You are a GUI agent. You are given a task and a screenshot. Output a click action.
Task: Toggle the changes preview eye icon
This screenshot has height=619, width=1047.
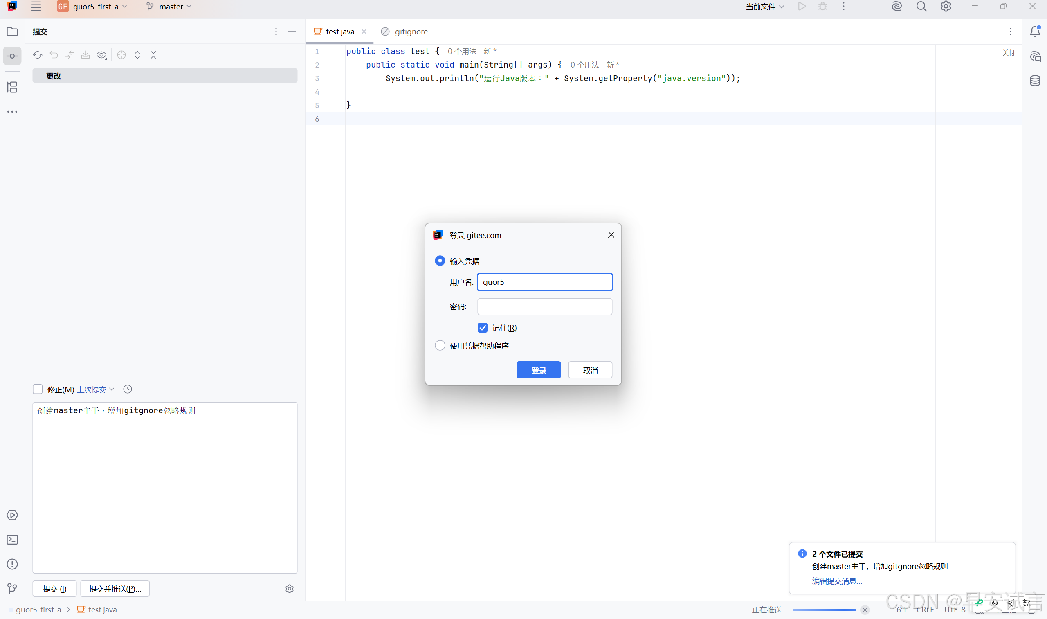pyautogui.click(x=102, y=55)
